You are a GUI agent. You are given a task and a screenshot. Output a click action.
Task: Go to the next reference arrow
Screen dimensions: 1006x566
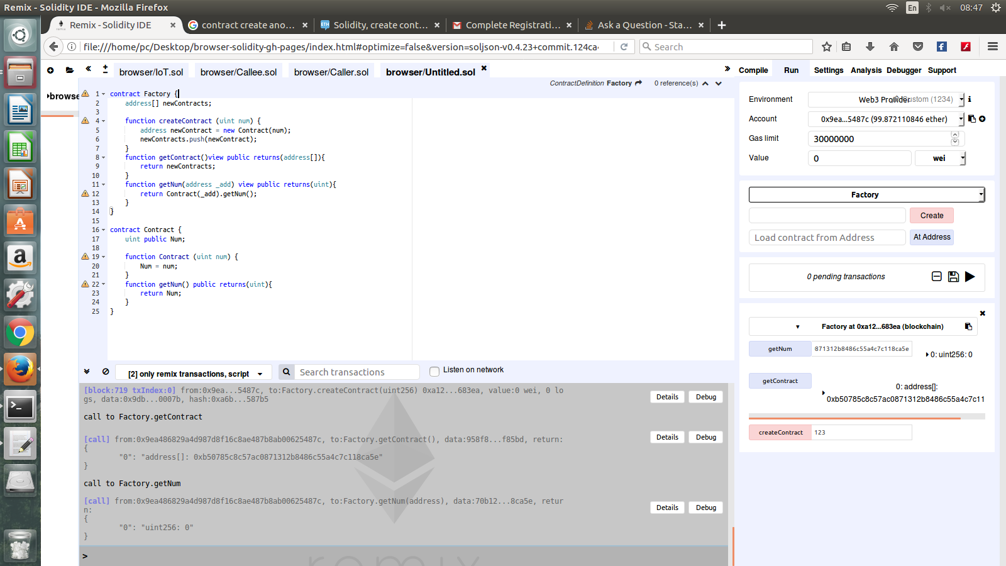pyautogui.click(x=719, y=83)
